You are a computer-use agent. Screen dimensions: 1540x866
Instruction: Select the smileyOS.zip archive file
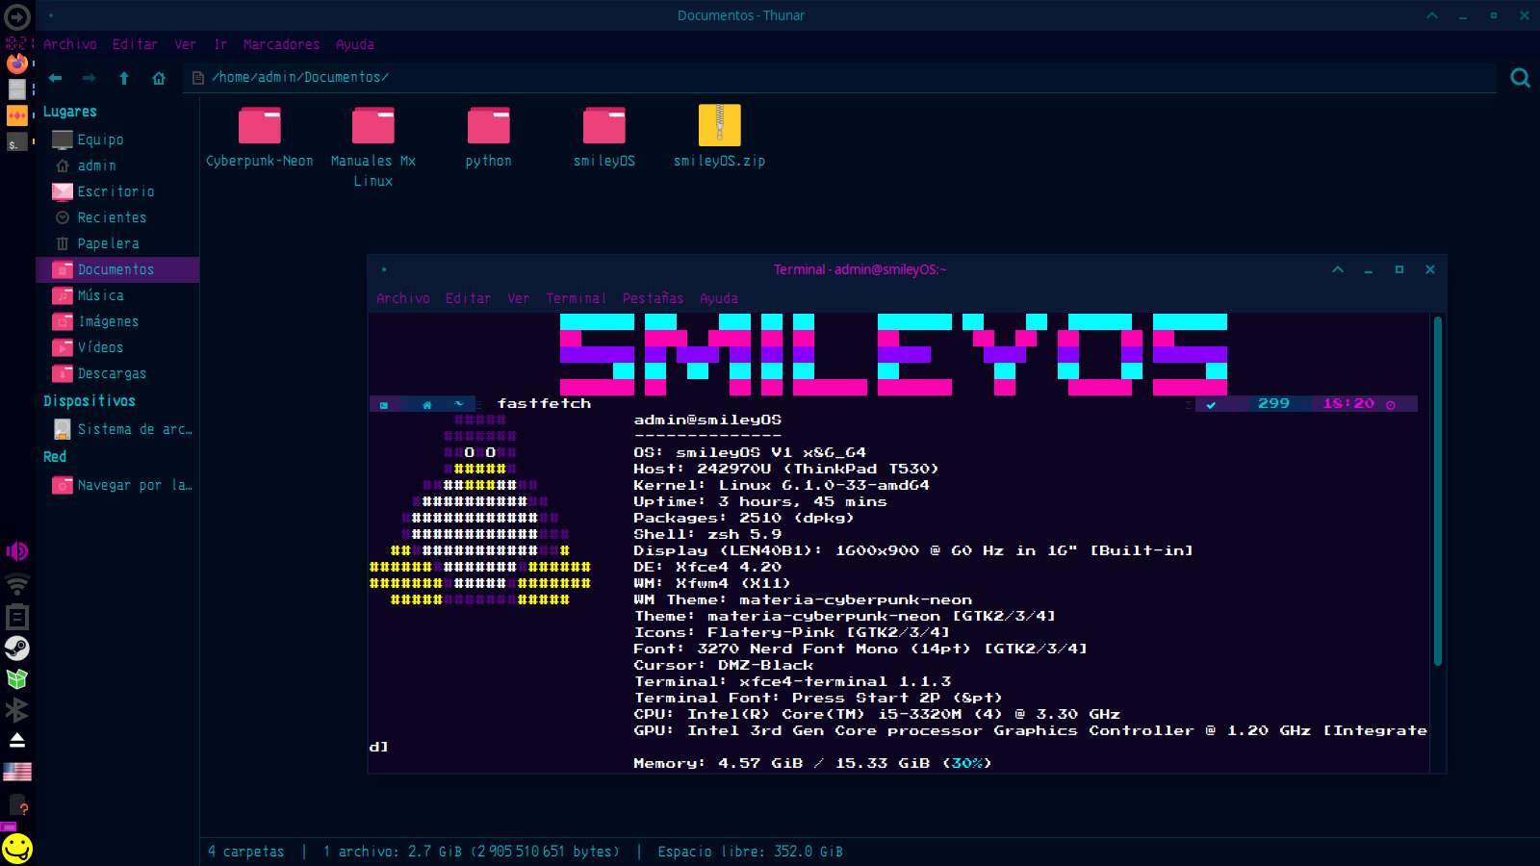point(720,138)
